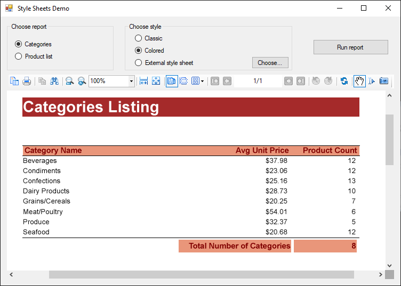Go to previous page icon
This screenshot has width=401, height=286.
click(x=227, y=81)
